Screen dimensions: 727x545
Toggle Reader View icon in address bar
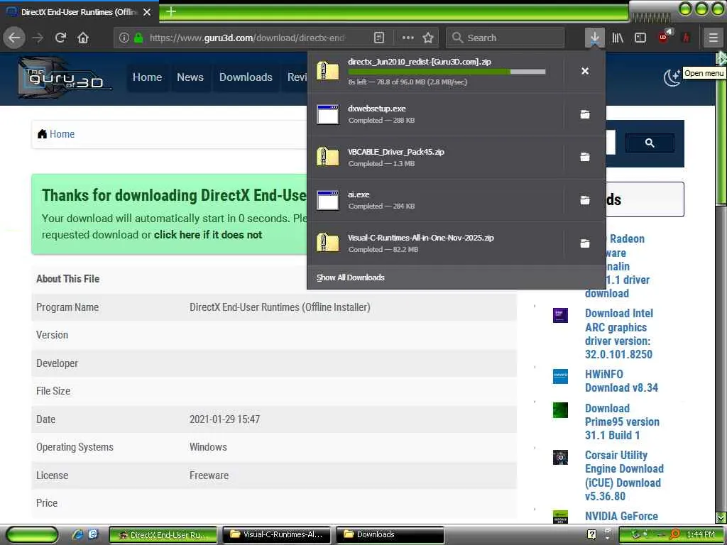(x=379, y=38)
